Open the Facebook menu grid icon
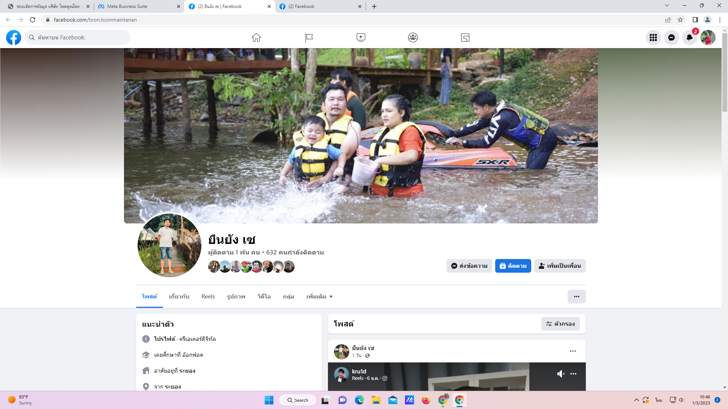728x409 pixels. [x=653, y=37]
